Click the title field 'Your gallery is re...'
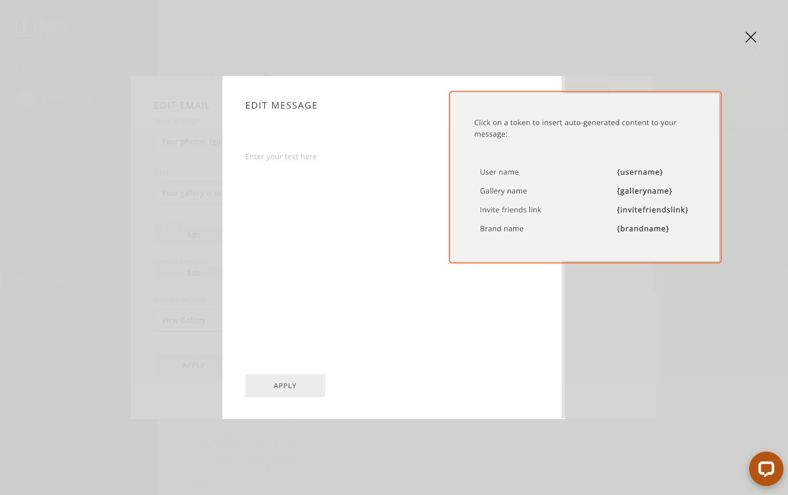The height and width of the screenshot is (495, 788). pos(188,193)
